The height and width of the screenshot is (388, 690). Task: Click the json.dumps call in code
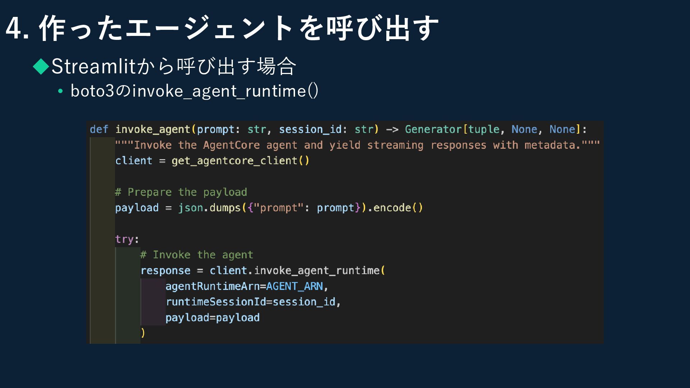click(209, 208)
